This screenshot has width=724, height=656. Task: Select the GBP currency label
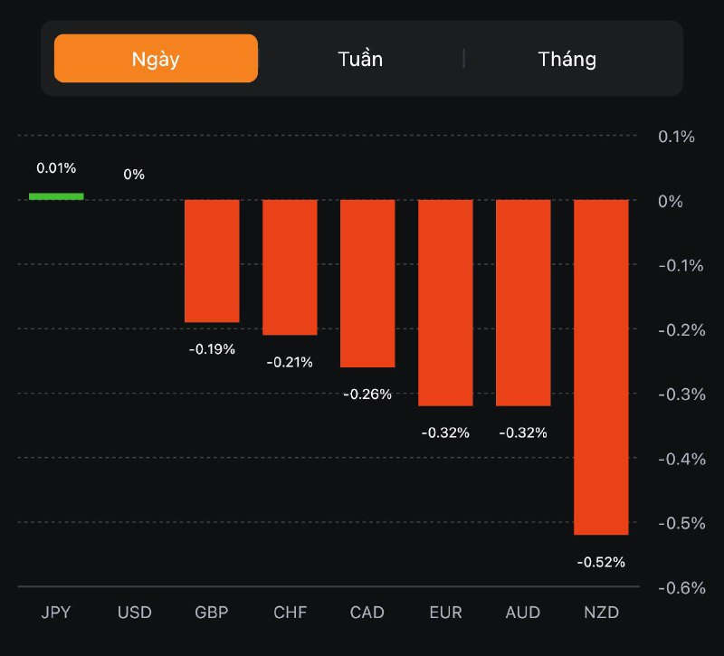point(212,613)
